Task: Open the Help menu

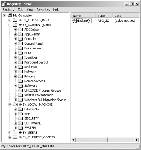Action: (56, 9)
